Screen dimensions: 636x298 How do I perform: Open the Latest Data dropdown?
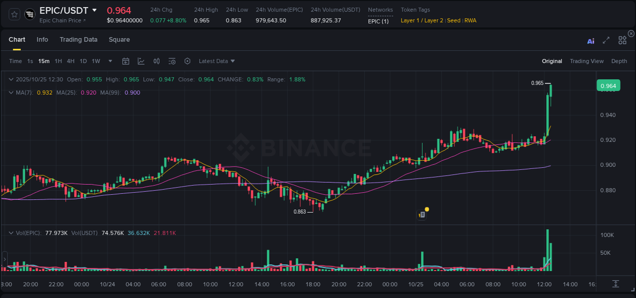pyautogui.click(x=216, y=61)
